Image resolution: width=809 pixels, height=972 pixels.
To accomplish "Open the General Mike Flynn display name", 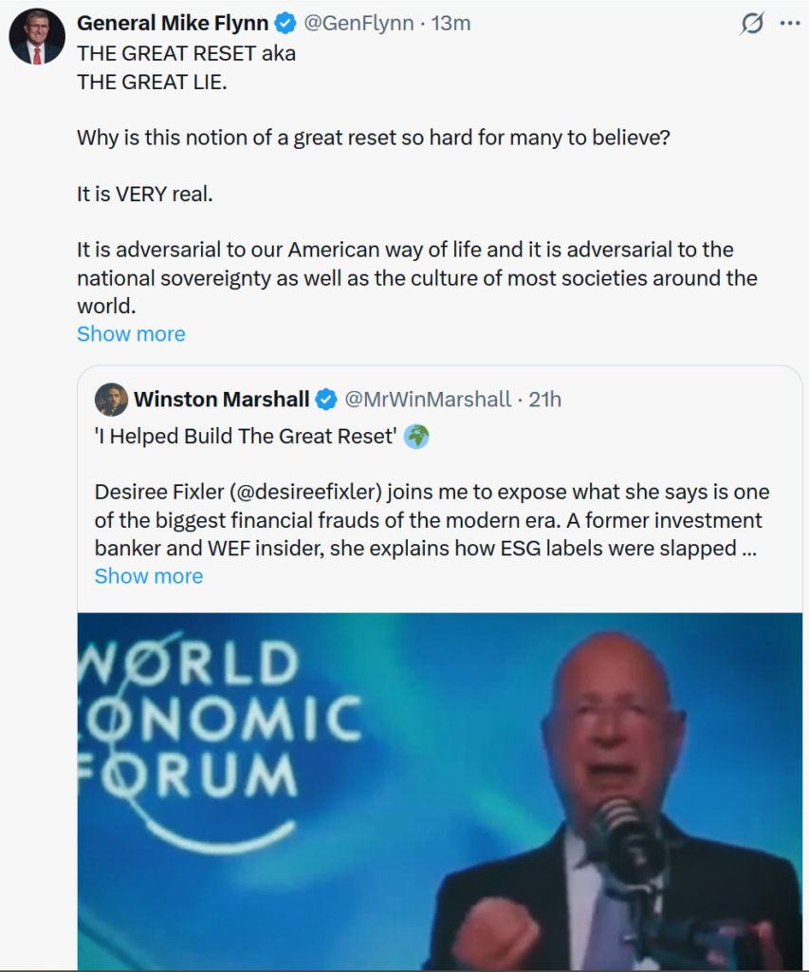I will 172,24.
